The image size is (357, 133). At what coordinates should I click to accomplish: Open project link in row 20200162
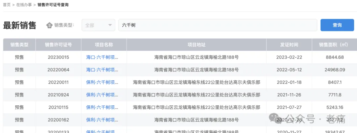click(x=102, y=120)
